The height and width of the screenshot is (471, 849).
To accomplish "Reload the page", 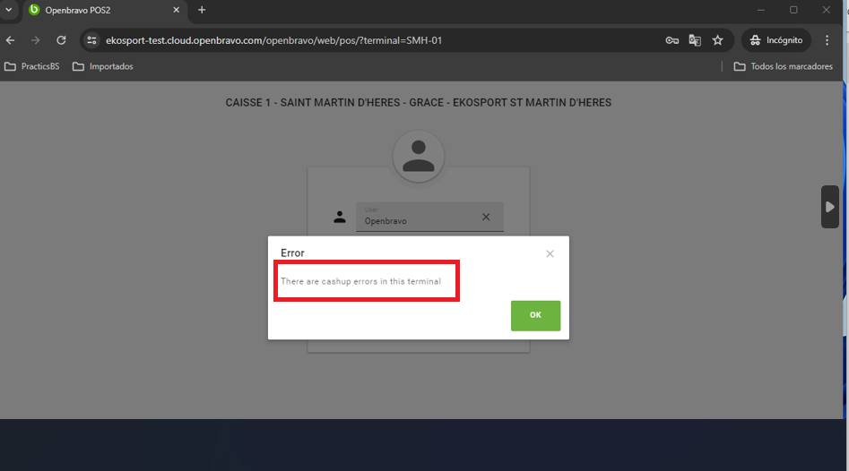I will point(61,40).
